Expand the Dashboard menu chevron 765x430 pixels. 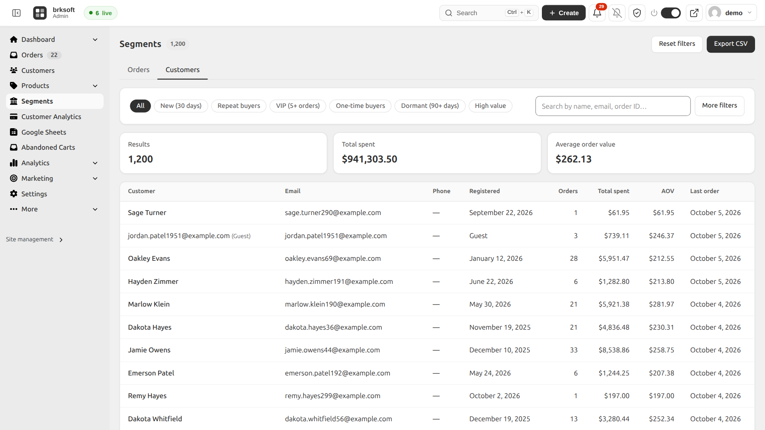click(x=95, y=39)
